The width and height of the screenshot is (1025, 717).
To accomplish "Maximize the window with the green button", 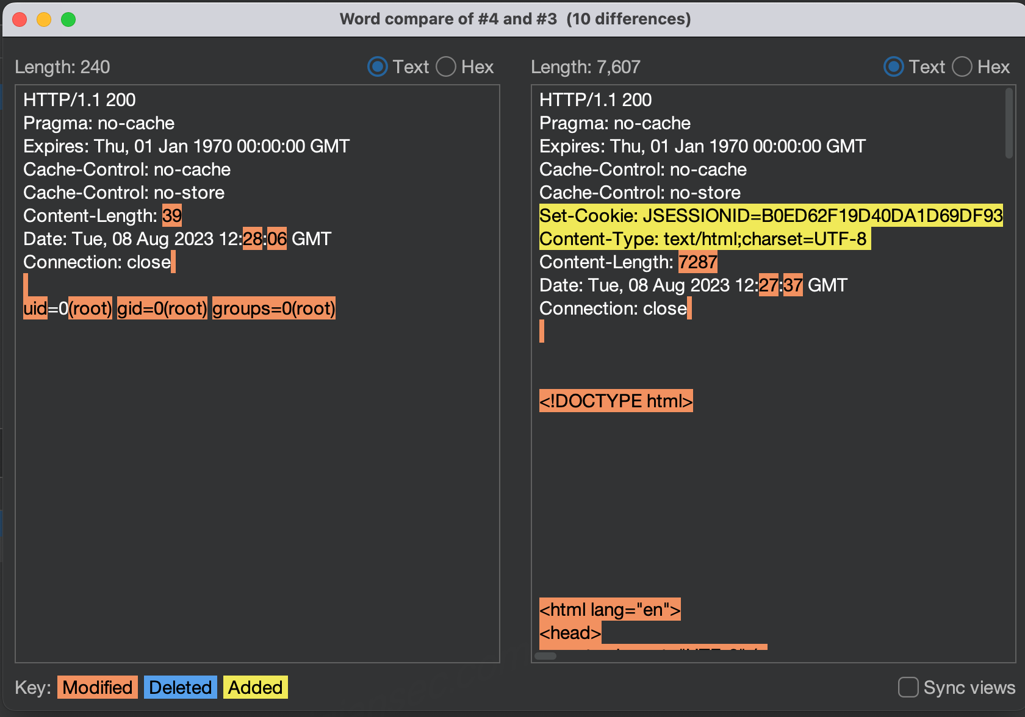I will (x=68, y=20).
